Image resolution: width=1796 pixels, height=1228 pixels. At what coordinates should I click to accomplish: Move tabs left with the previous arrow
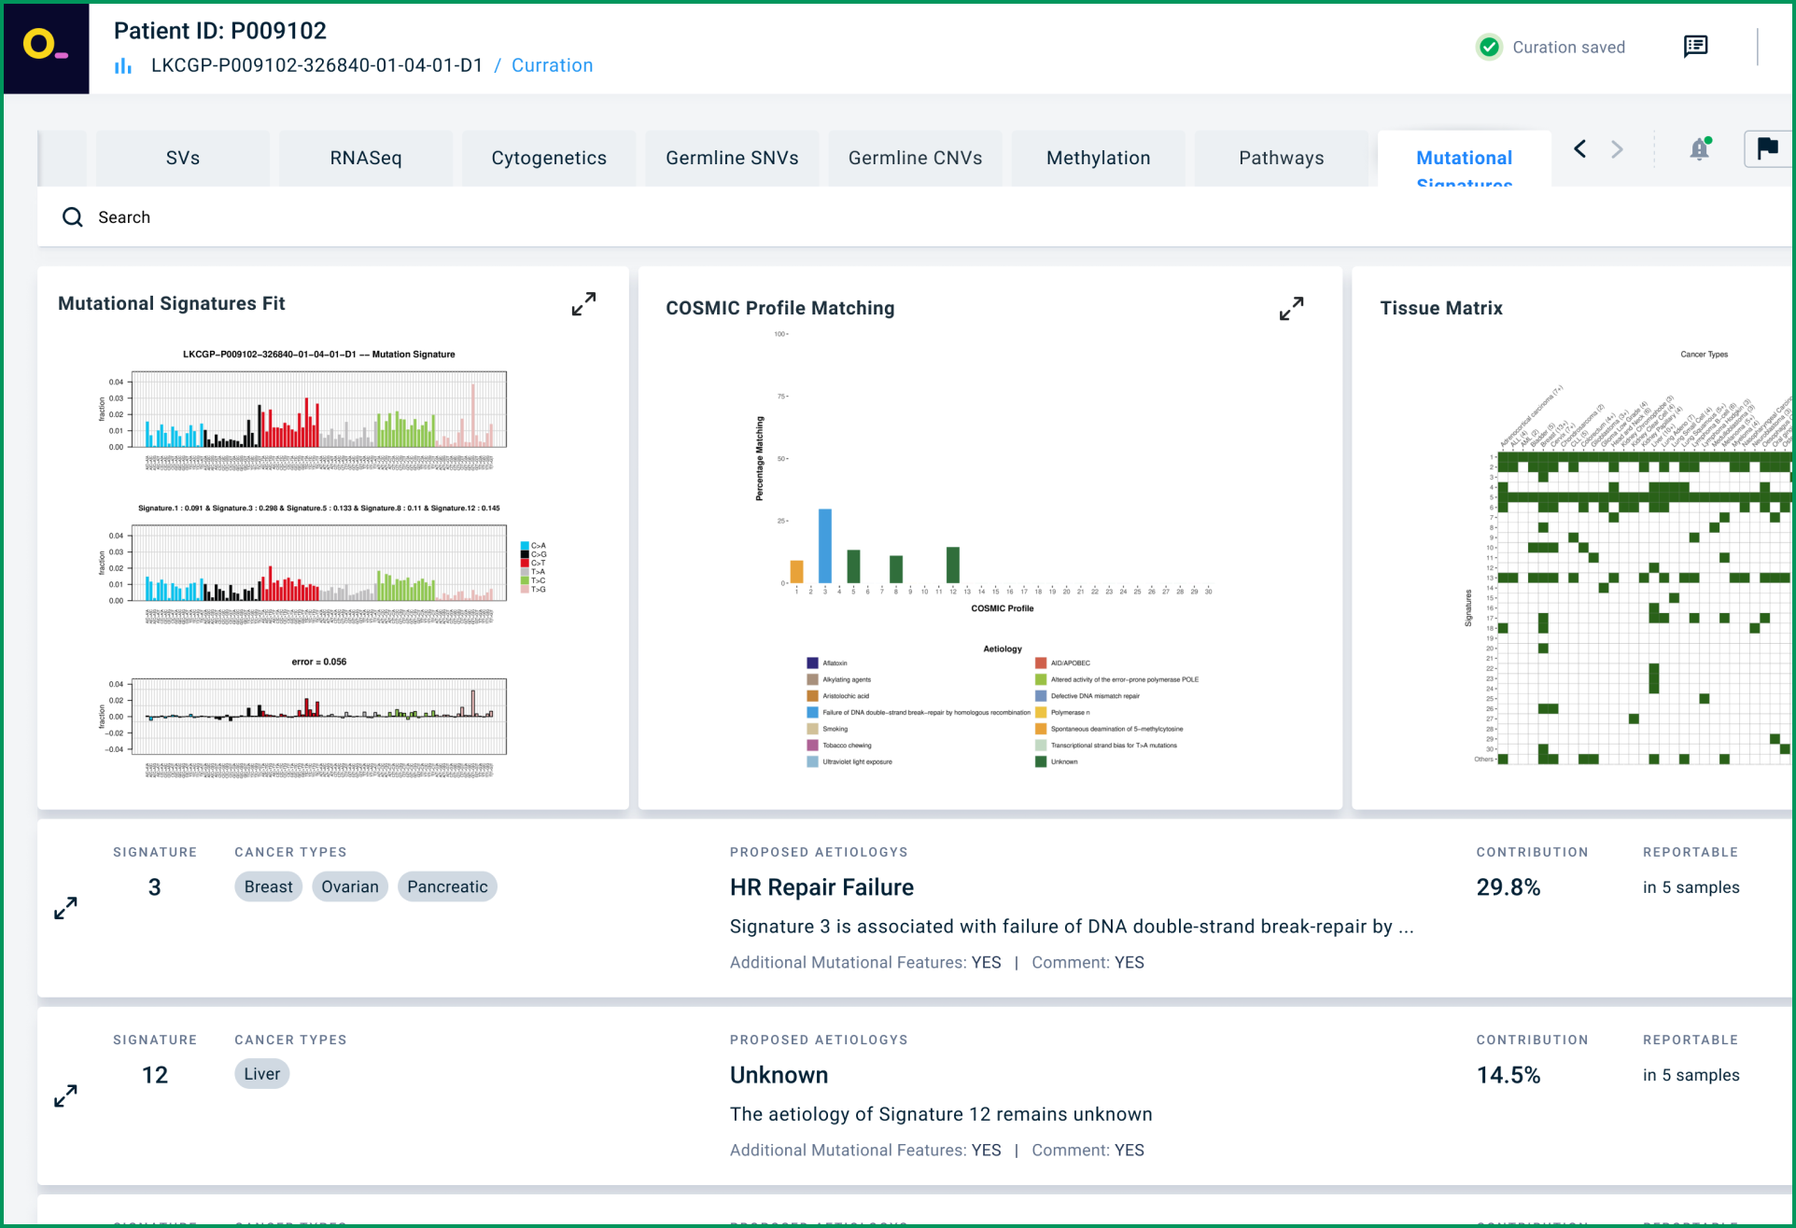(1579, 149)
